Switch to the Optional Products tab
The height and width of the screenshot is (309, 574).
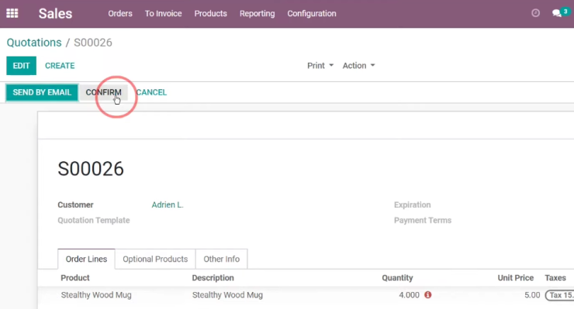[155, 259]
